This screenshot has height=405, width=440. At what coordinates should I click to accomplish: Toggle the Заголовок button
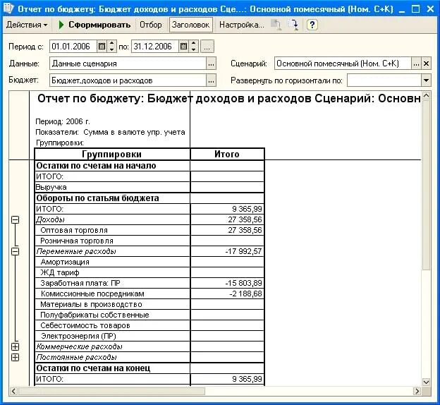pos(191,25)
